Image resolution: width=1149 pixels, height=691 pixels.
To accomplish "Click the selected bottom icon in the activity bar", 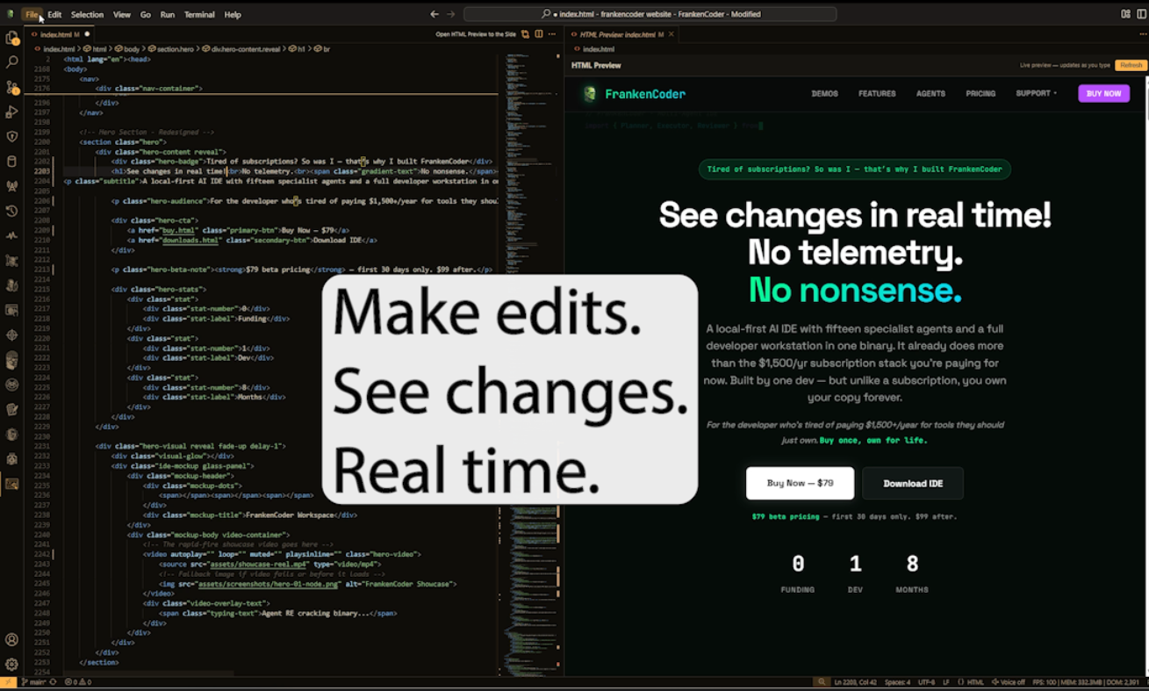I will pos(12,484).
